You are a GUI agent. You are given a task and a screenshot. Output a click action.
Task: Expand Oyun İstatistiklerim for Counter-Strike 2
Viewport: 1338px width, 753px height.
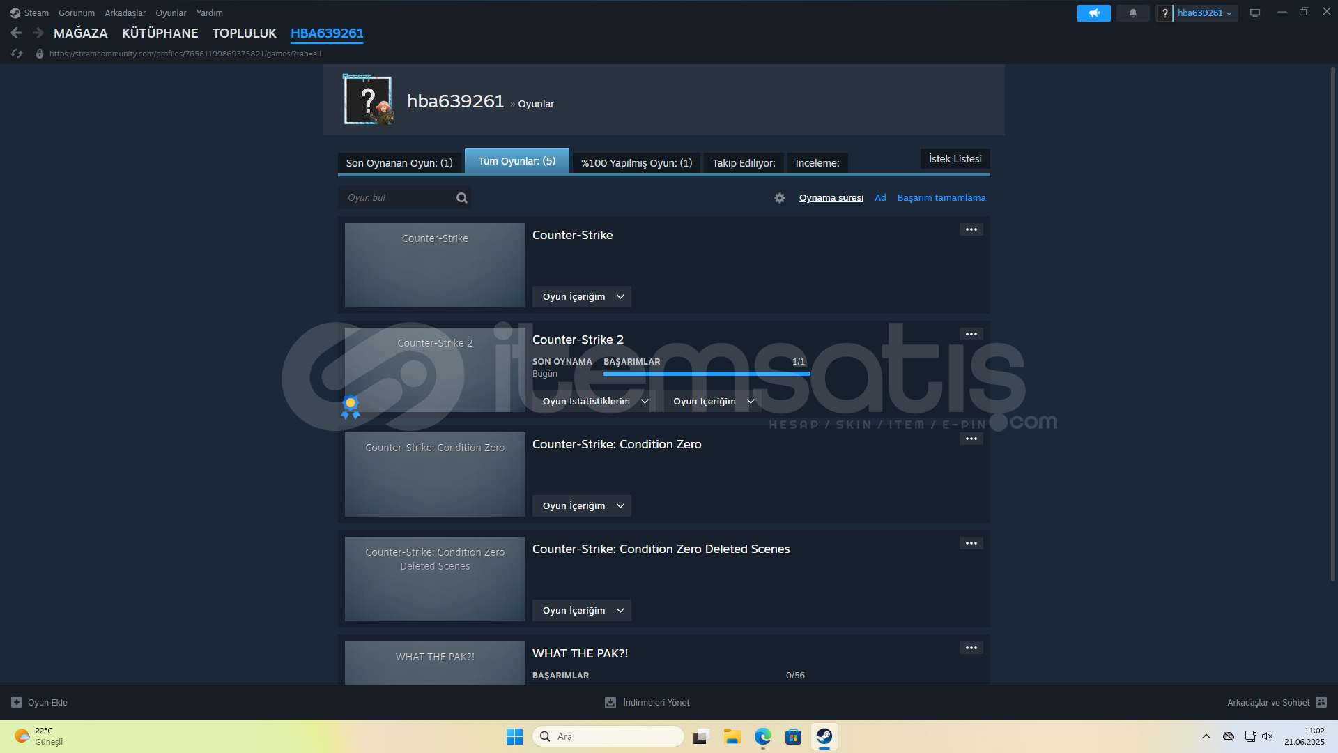(x=594, y=402)
